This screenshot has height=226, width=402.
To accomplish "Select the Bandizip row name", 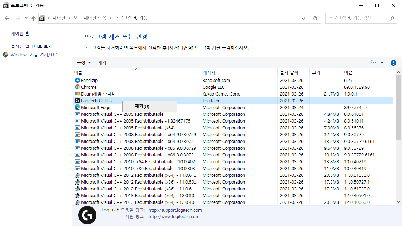I will click(x=89, y=80).
